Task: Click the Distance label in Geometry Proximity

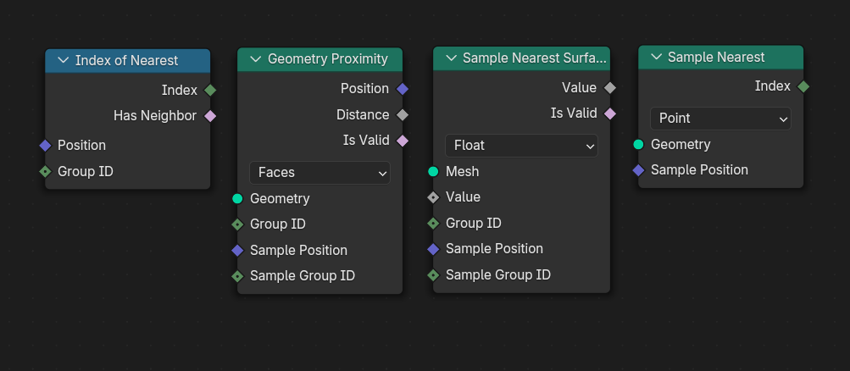Action: coord(363,115)
